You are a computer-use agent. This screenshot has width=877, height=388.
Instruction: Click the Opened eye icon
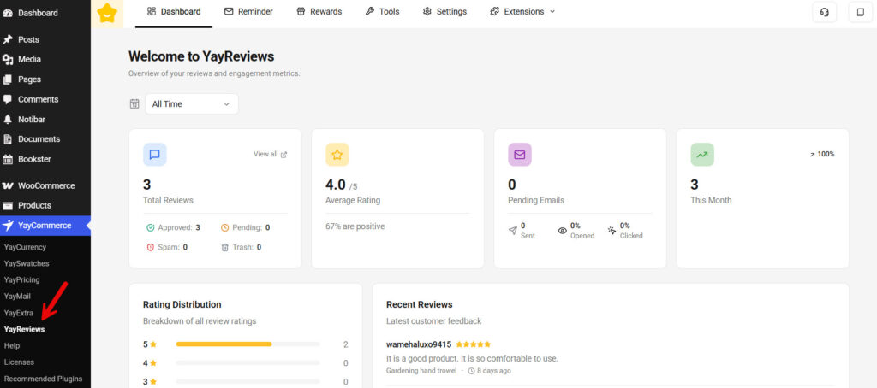tap(562, 231)
